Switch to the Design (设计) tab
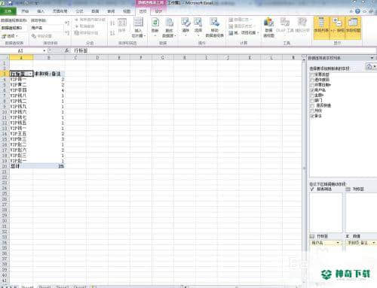Image resolution: width=377 pixels, height=288 pixels. (158, 11)
